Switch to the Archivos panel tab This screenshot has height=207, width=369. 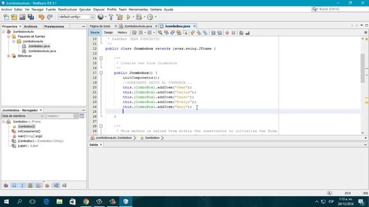pyautogui.click(x=31, y=26)
